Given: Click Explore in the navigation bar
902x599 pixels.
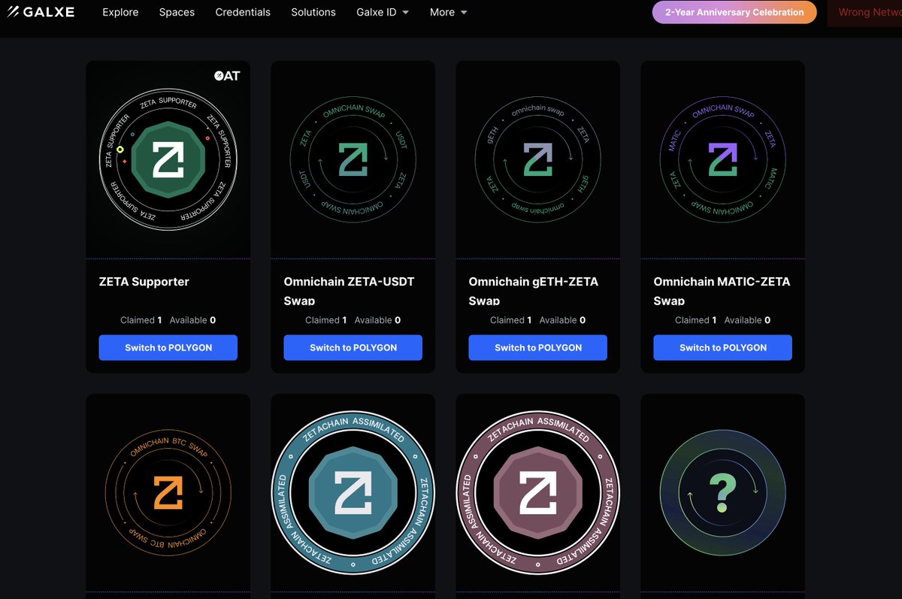Looking at the screenshot, I should pyautogui.click(x=120, y=12).
